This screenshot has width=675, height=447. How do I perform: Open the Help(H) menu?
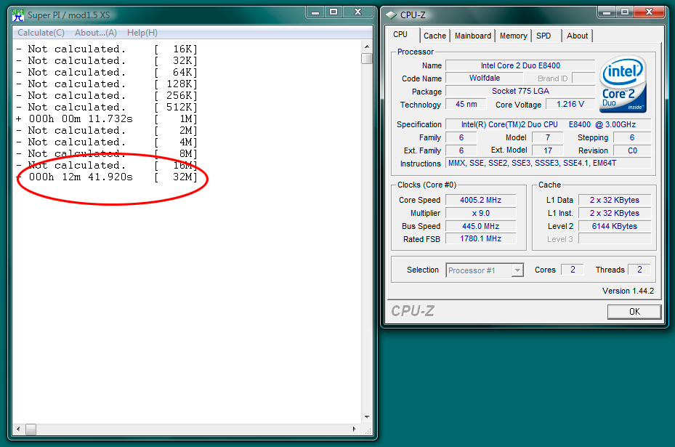point(142,33)
